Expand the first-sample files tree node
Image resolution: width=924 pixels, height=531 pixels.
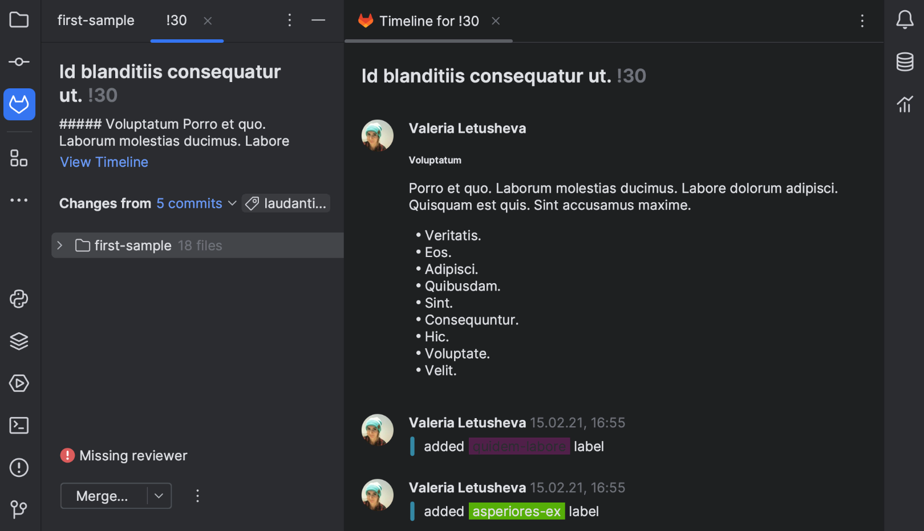(x=60, y=246)
